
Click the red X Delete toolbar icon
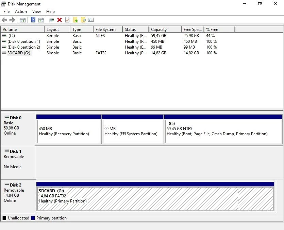(x=60, y=20)
